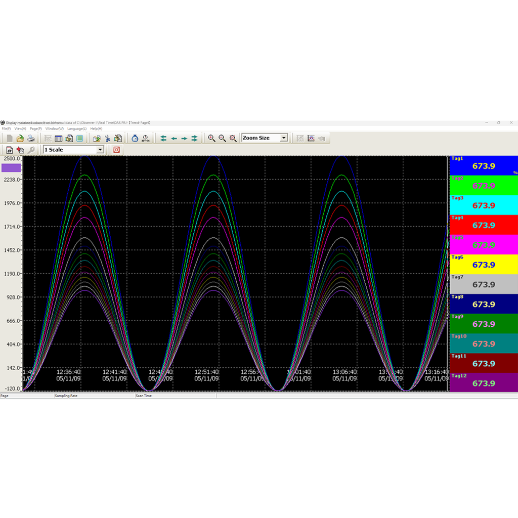Image resolution: width=518 pixels, height=518 pixels.
Task: Select the scissors cut icon
Action: click(x=108, y=138)
